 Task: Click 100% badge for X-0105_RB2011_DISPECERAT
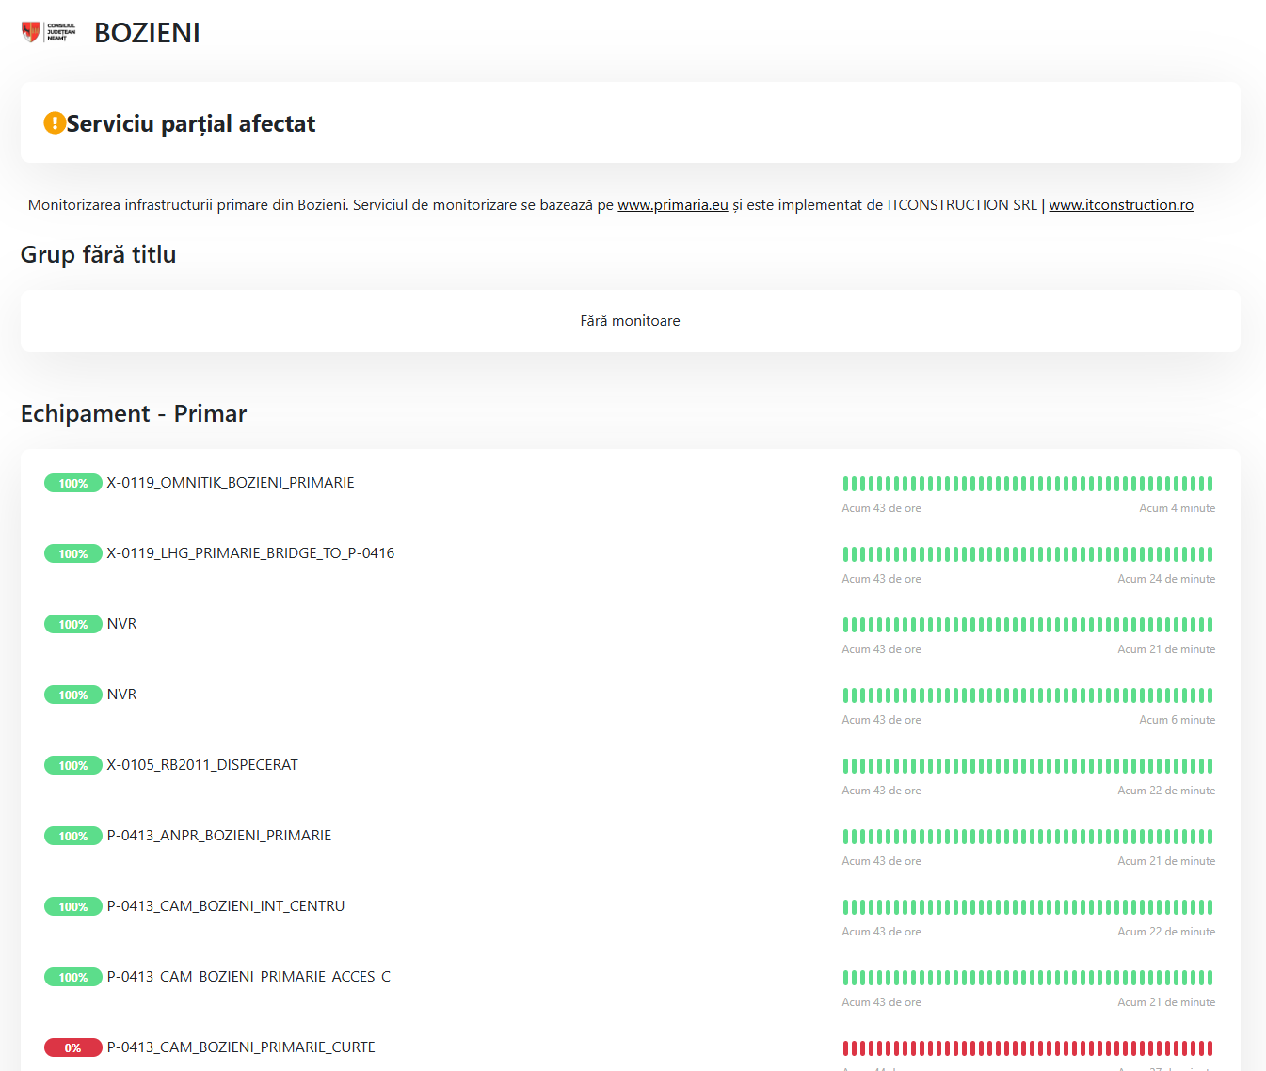72,766
